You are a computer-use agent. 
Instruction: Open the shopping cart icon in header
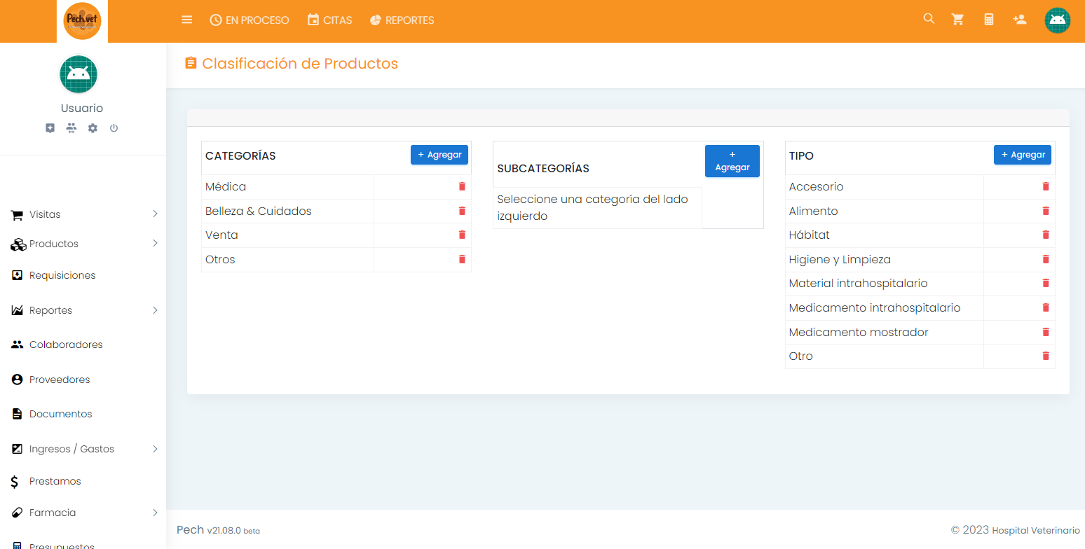[957, 20]
